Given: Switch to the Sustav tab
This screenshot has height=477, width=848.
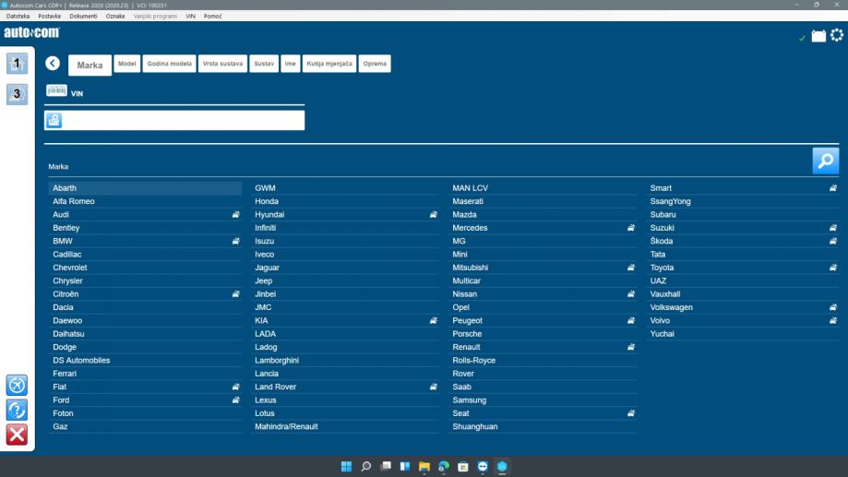Looking at the screenshot, I should [x=264, y=64].
